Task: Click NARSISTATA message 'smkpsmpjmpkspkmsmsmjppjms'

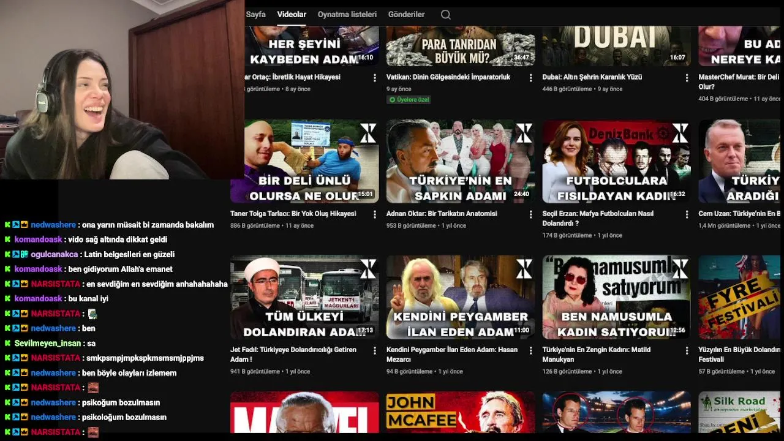Action: (145, 358)
